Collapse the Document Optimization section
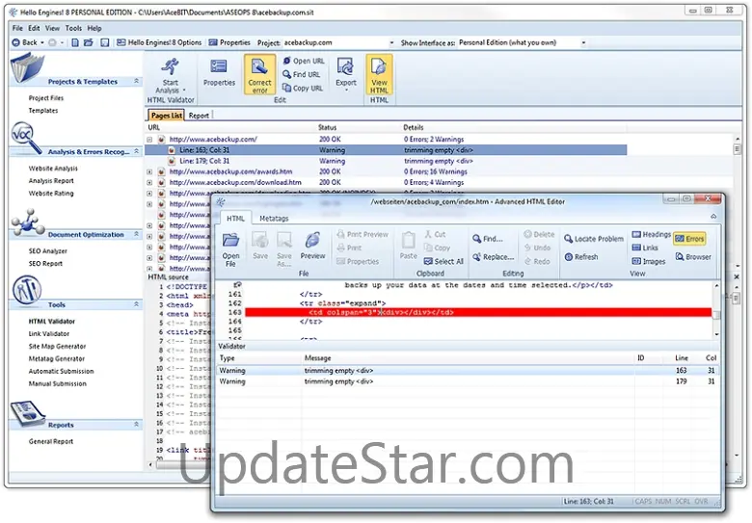 (x=136, y=234)
